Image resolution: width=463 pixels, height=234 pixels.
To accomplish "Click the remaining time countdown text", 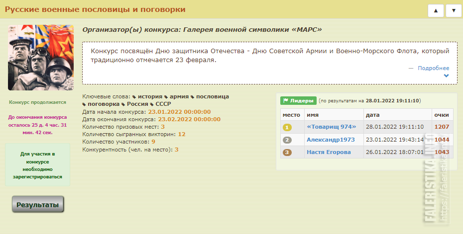I will click(x=37, y=125).
